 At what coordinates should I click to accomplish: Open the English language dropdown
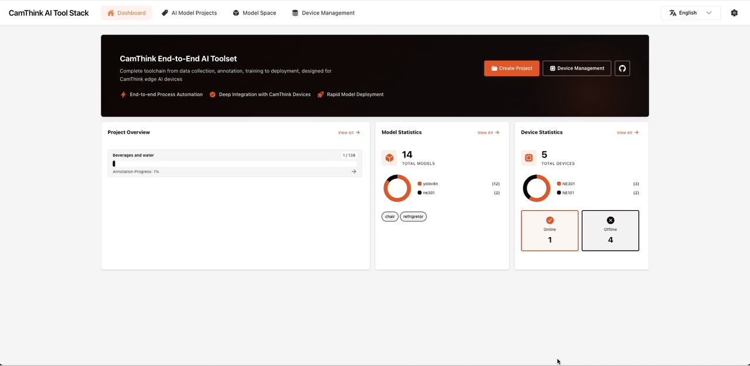tap(690, 13)
